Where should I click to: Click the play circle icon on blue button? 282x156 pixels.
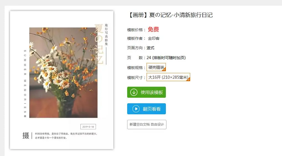point(136,109)
